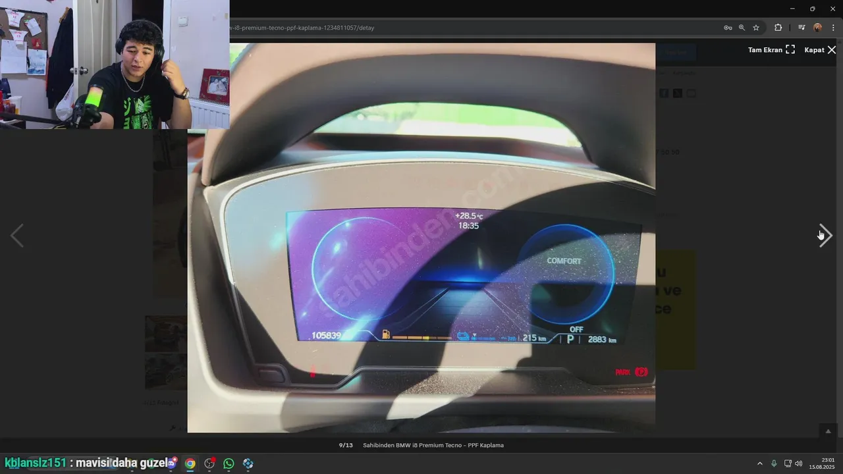Open the network tray icon

pyautogui.click(x=788, y=463)
